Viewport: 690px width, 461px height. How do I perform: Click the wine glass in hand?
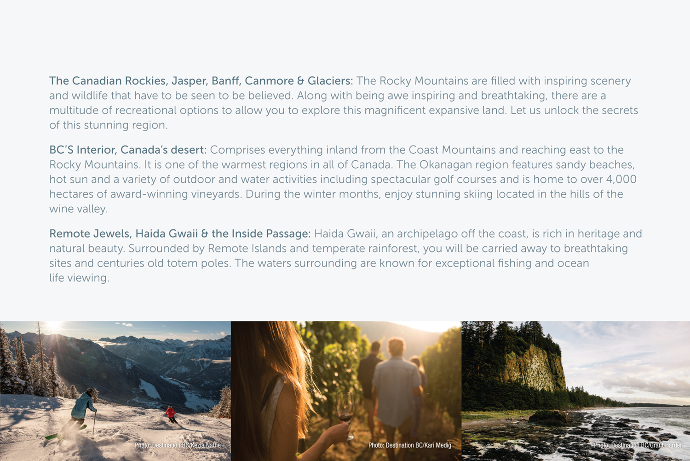coord(345,412)
